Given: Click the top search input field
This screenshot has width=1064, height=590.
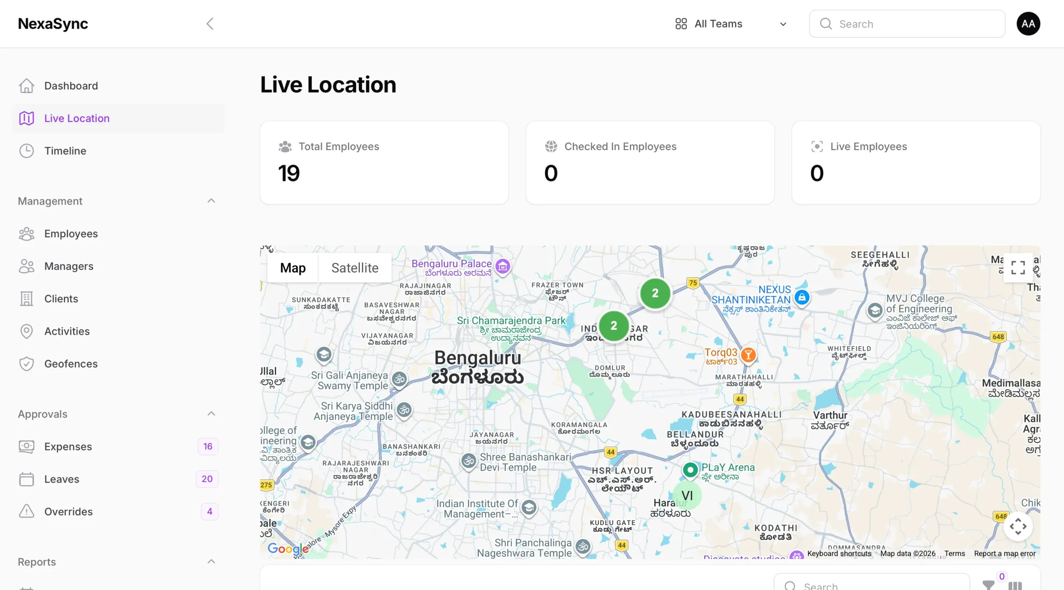Looking at the screenshot, I should [x=906, y=24].
